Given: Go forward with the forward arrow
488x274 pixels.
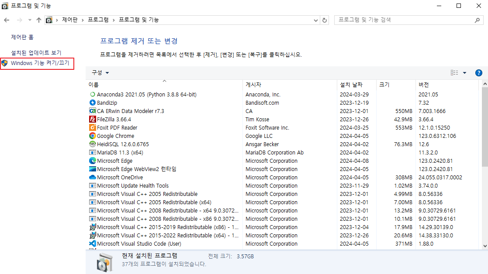Looking at the screenshot, I should (x=19, y=20).
